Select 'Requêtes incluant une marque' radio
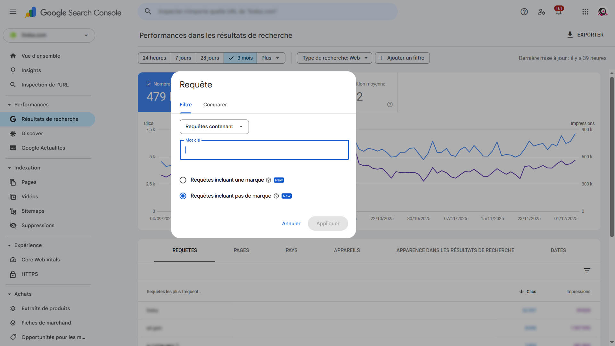615x346 pixels. pos(183,180)
